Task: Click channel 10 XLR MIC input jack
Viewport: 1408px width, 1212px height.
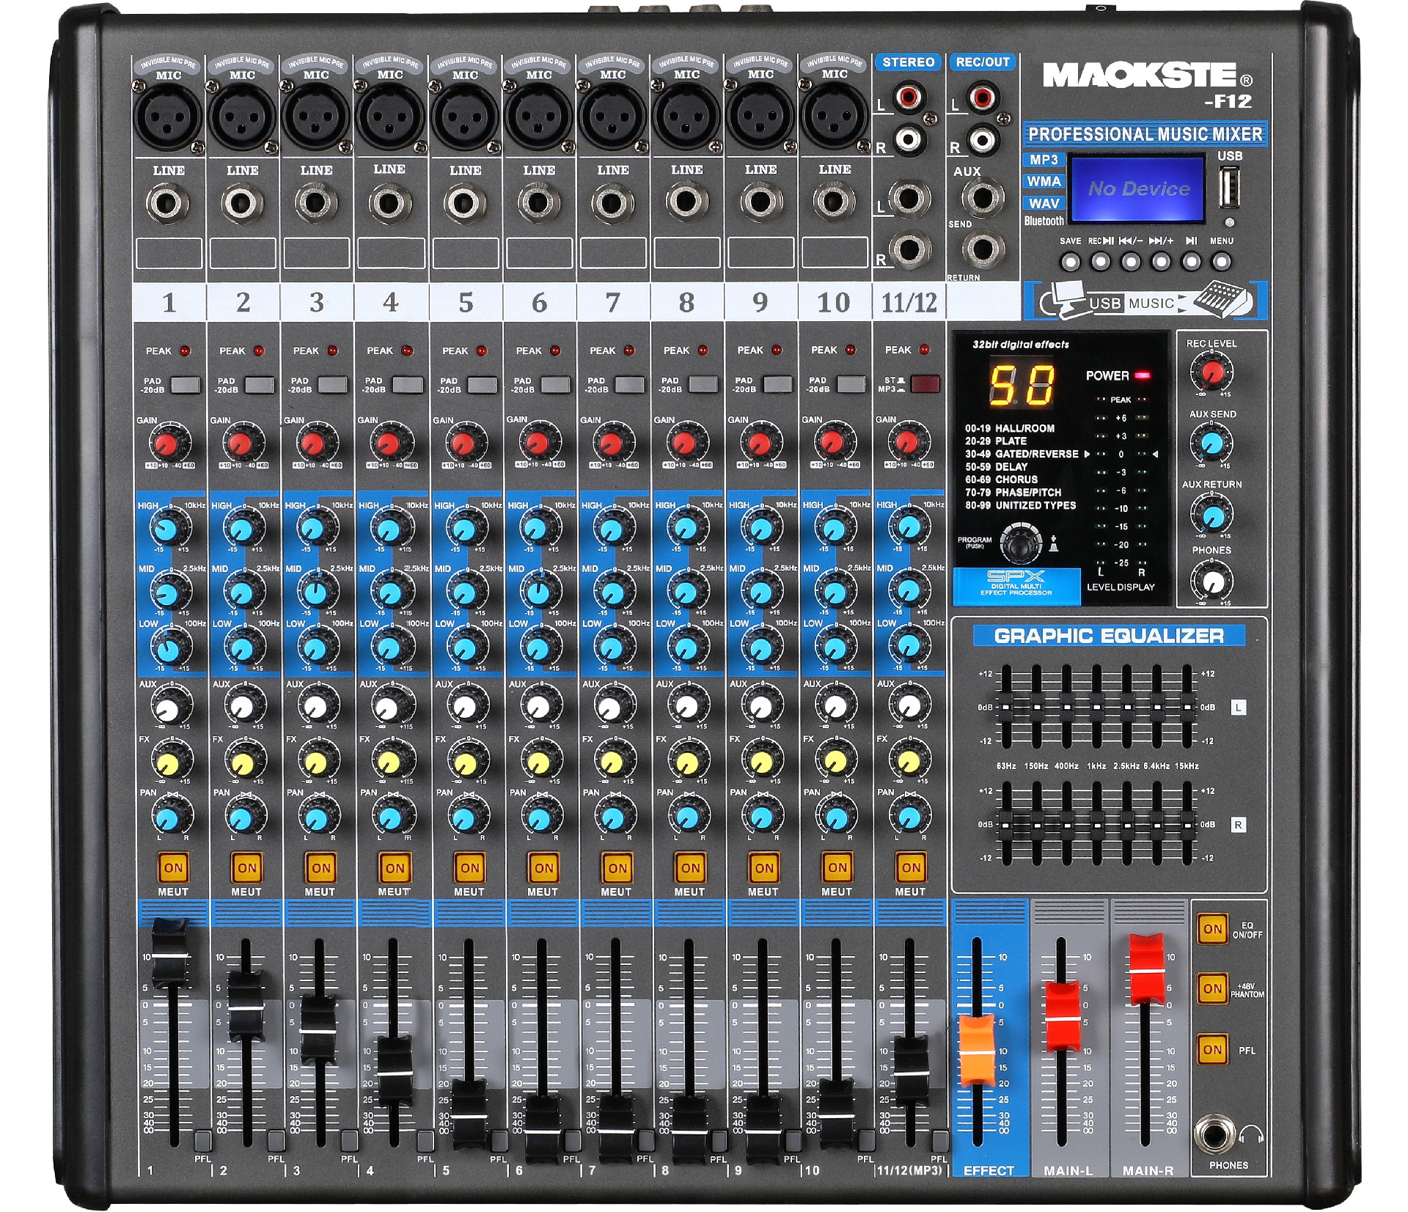Action: 834,116
